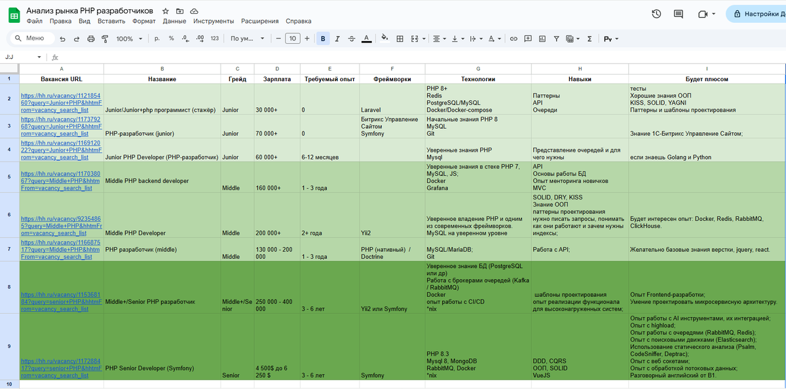Check the cloud save status icon

[x=195, y=11]
